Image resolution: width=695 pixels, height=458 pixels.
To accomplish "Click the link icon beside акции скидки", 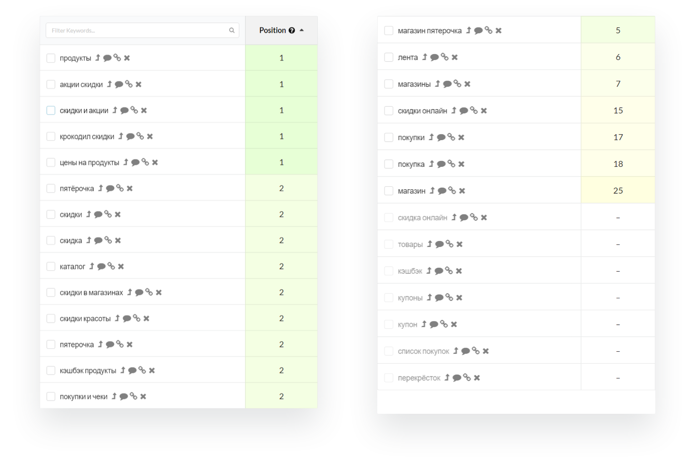I will tap(129, 84).
